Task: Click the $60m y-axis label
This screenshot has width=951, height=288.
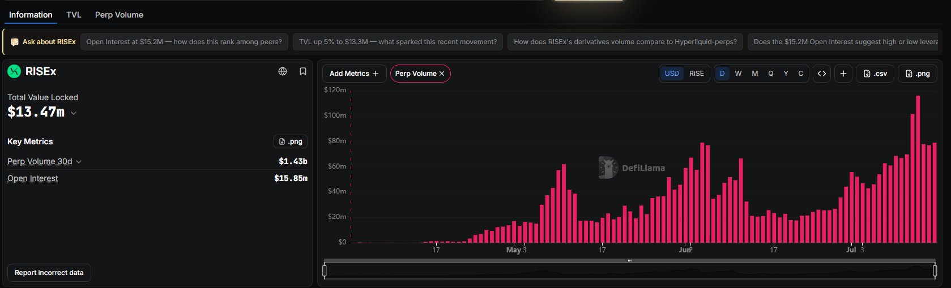Action: 337,166
